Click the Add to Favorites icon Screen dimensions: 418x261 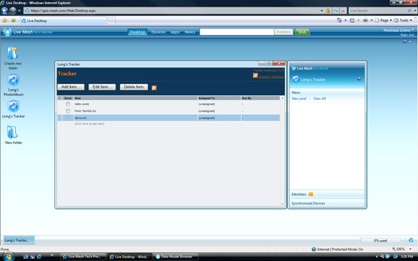pyautogui.click(x=13, y=20)
